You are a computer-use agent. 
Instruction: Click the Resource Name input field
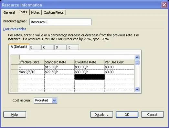click(60, 22)
